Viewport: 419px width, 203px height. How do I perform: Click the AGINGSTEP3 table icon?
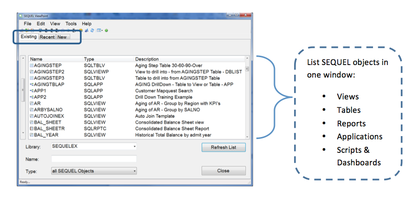(x=32, y=78)
